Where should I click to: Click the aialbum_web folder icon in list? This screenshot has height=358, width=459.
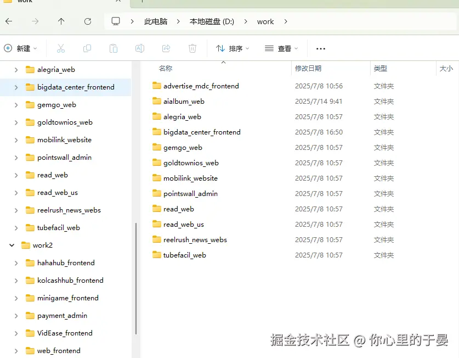[157, 101]
